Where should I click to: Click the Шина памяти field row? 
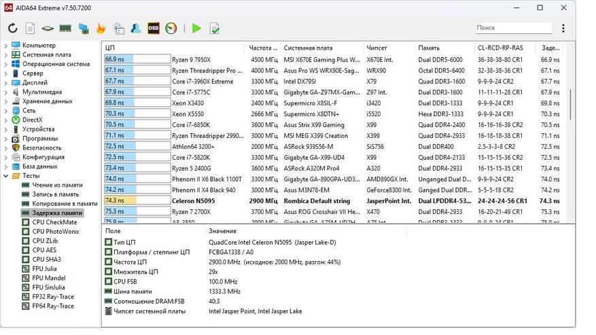(173, 292)
